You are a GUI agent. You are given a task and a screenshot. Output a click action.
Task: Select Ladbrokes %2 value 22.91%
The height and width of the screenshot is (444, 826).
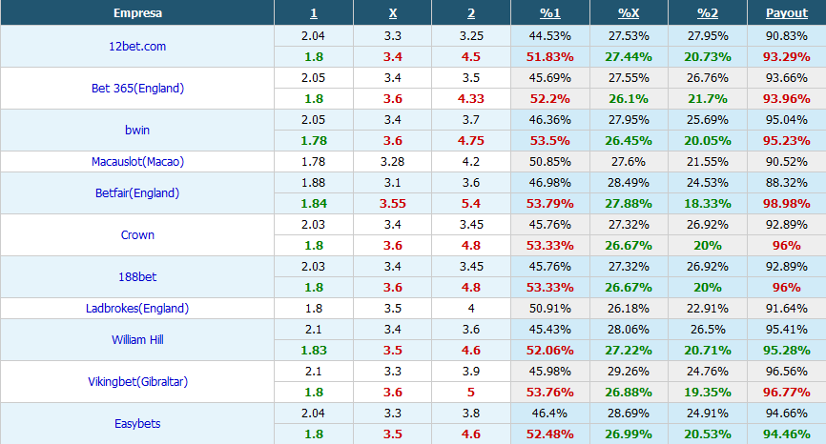708,309
